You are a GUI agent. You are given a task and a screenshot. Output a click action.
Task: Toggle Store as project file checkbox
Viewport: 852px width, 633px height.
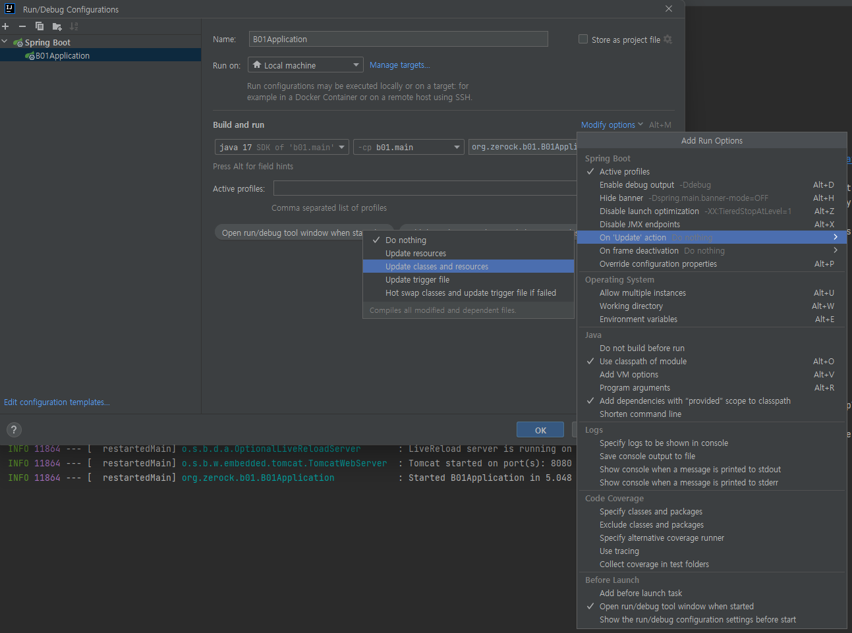pos(583,40)
